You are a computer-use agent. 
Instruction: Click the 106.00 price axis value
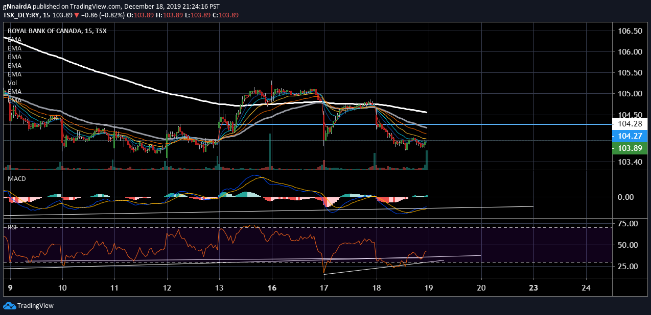tap(630, 52)
